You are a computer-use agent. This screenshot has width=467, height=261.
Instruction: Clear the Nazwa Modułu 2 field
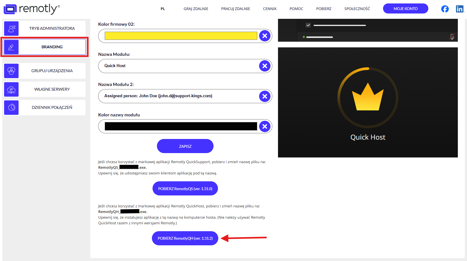(x=264, y=96)
